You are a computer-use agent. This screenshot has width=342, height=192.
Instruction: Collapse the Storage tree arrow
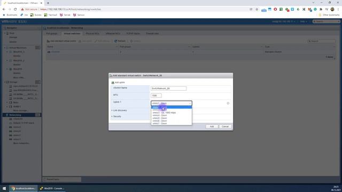5,82
